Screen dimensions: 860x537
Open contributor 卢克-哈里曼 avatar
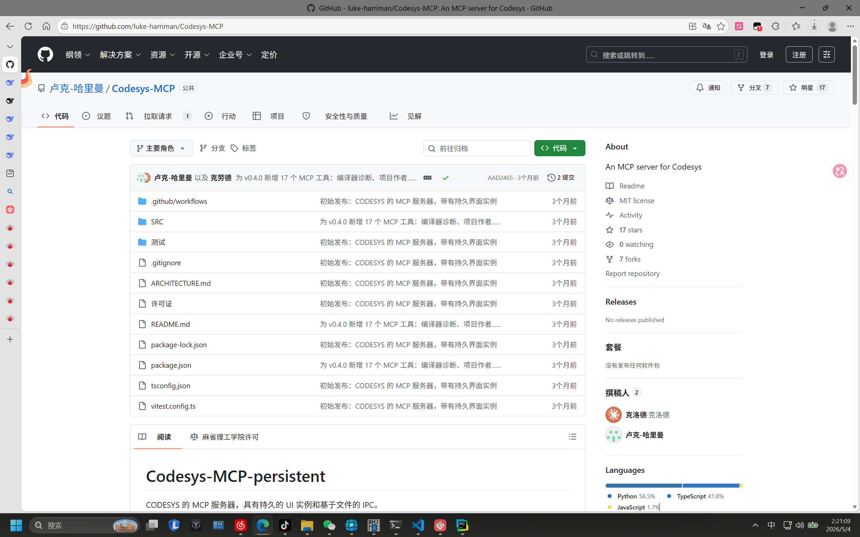[613, 435]
